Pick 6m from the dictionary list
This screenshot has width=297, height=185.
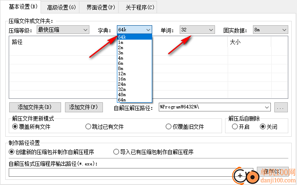pos(134,63)
